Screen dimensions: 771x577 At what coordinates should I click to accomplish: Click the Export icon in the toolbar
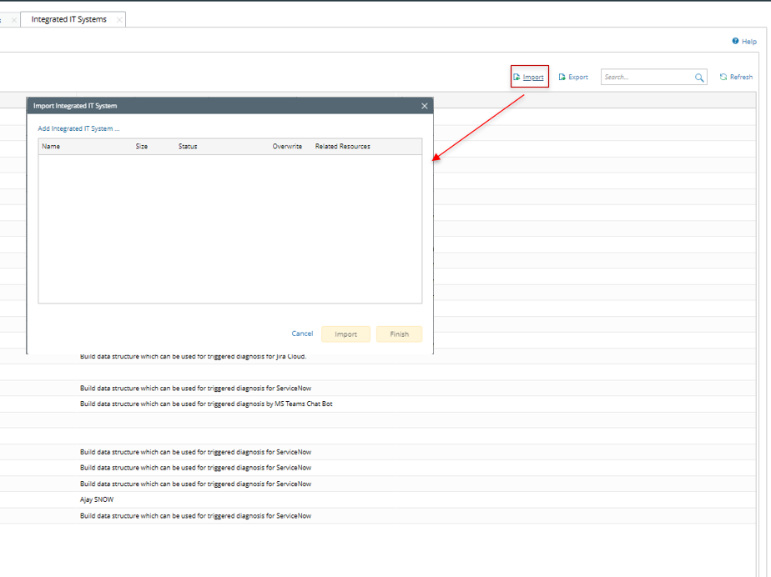(562, 77)
